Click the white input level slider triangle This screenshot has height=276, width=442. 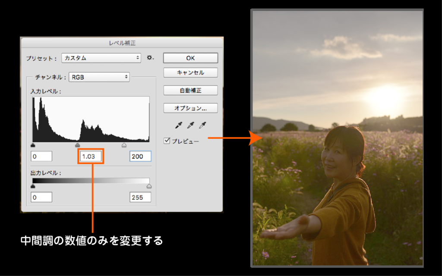(124, 145)
